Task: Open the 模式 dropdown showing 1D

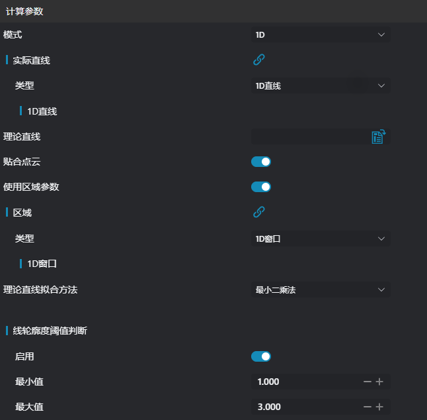Action: pyautogui.click(x=320, y=34)
